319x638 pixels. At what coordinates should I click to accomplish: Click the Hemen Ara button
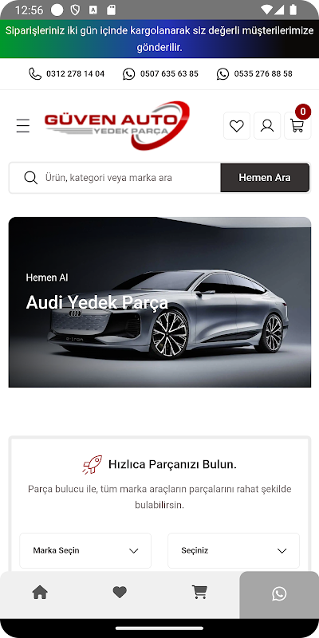point(265,178)
